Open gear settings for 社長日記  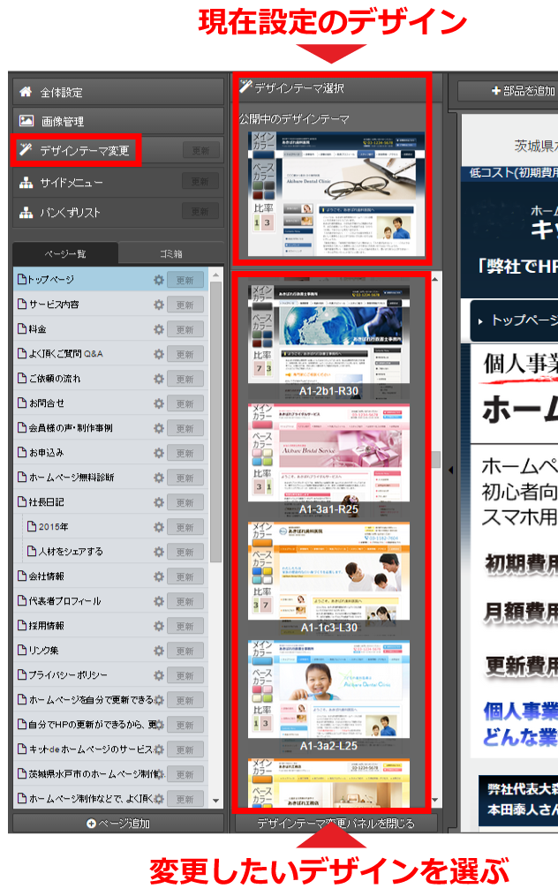tap(158, 502)
